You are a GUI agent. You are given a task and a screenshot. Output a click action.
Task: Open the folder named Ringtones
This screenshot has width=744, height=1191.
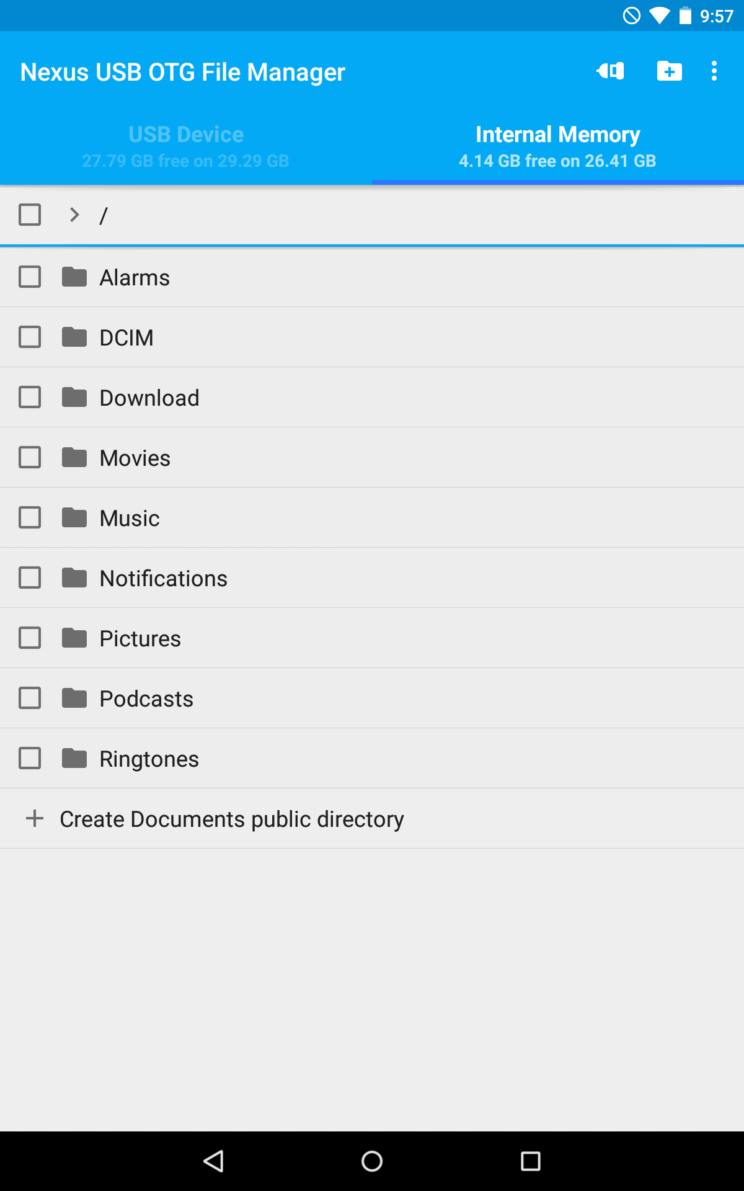[149, 759]
